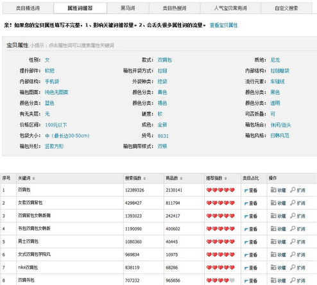Favorite the 女款双肩背包 keyword

point(278,203)
